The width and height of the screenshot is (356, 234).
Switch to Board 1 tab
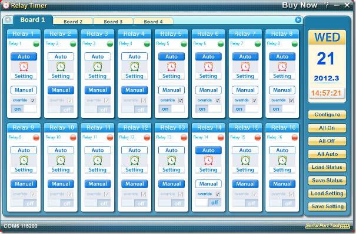coord(33,20)
